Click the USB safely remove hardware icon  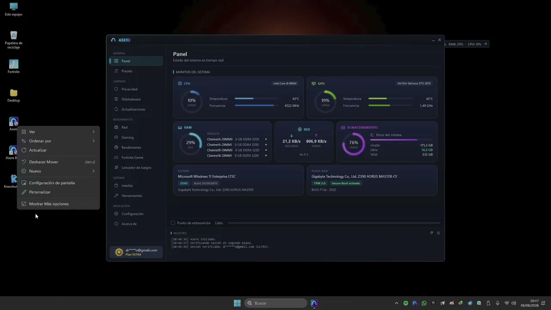pyautogui.click(x=488, y=303)
